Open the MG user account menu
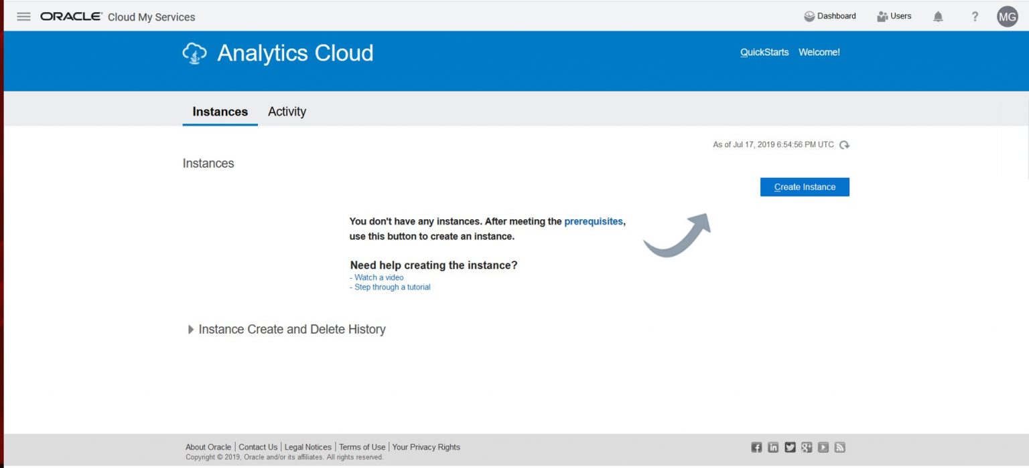Viewport: 1029px width, 468px height. point(1007,16)
